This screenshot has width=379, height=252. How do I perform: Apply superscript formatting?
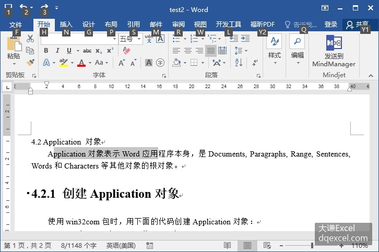point(110,50)
